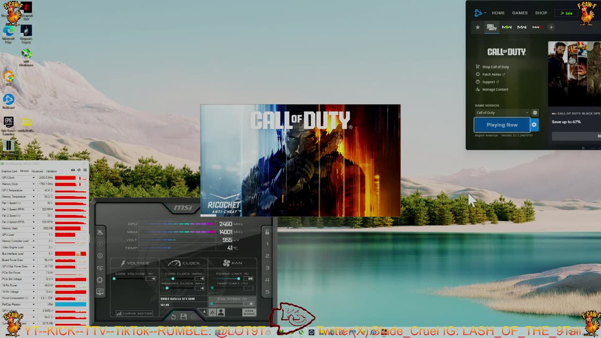601x338 pixels.
Task: Click Core Voltage value field
Action: click(151, 279)
